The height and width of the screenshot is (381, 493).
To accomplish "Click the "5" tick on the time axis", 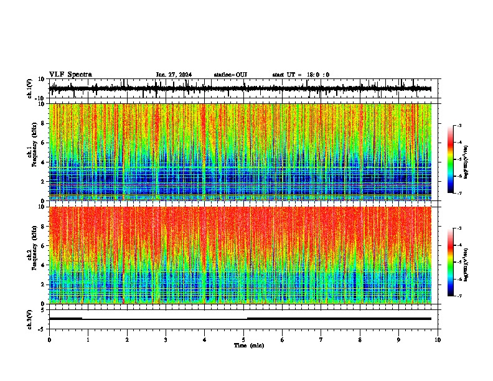I will (x=243, y=340).
